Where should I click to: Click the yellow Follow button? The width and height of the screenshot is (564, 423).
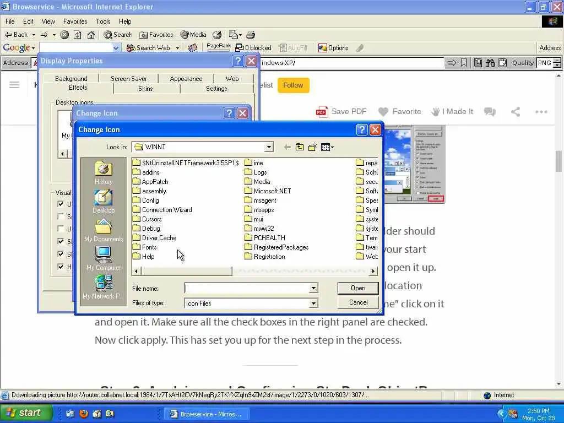pyautogui.click(x=293, y=85)
